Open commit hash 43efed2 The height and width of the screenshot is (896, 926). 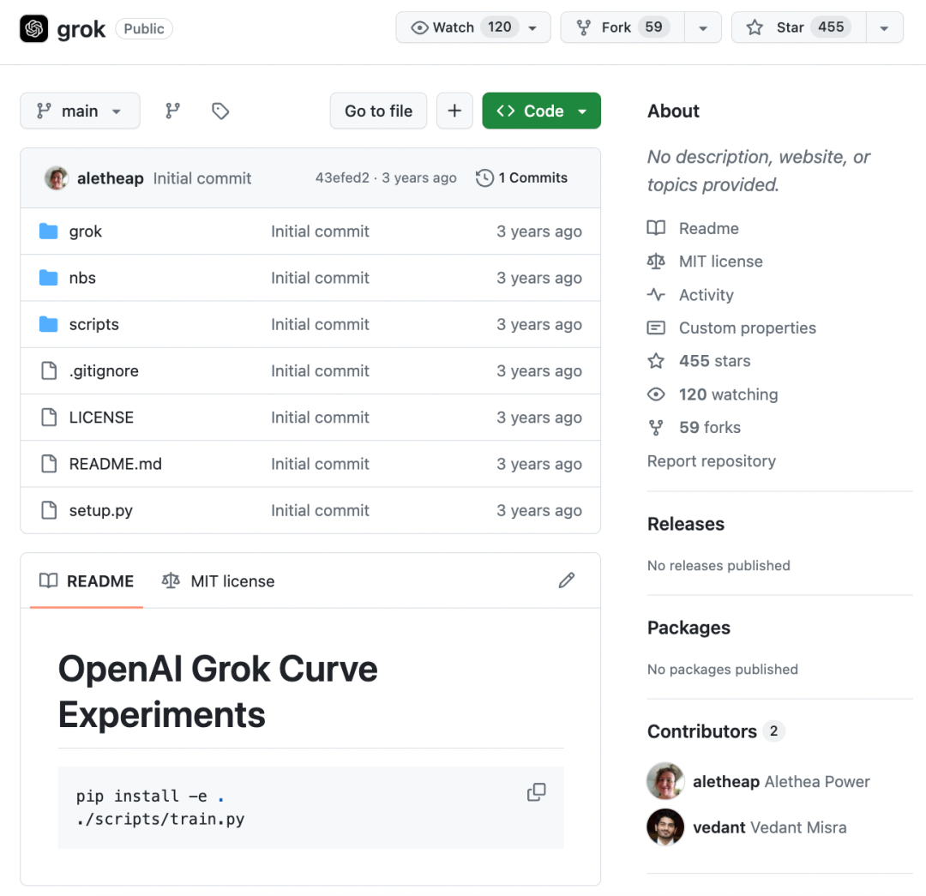342,177
